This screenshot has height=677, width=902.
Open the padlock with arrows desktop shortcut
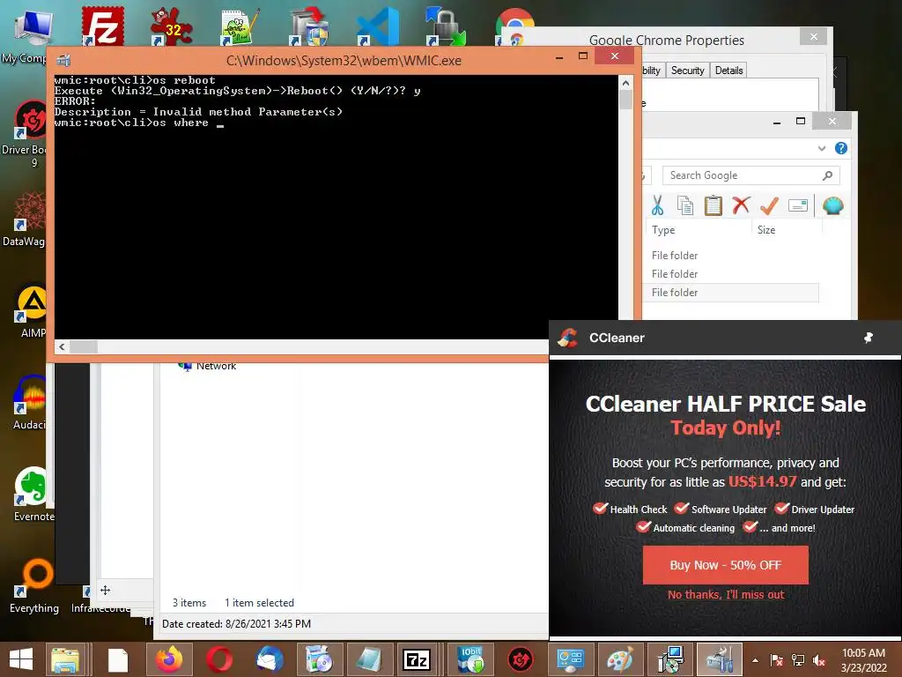[447, 26]
